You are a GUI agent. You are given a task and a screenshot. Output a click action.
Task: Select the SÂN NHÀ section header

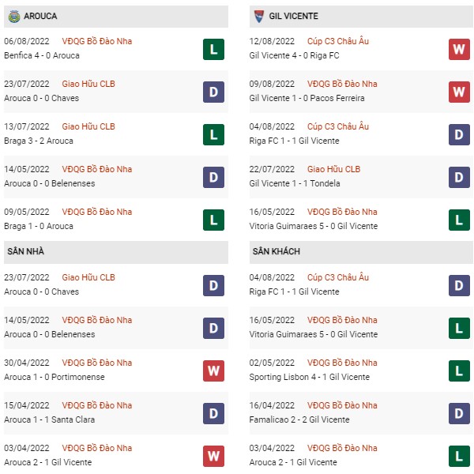point(116,252)
